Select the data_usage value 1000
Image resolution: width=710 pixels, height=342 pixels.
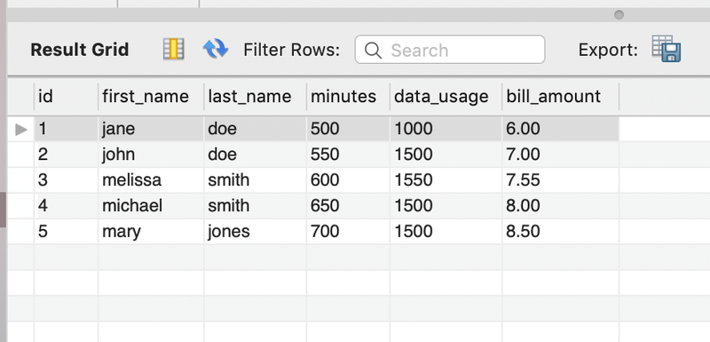tap(446, 129)
